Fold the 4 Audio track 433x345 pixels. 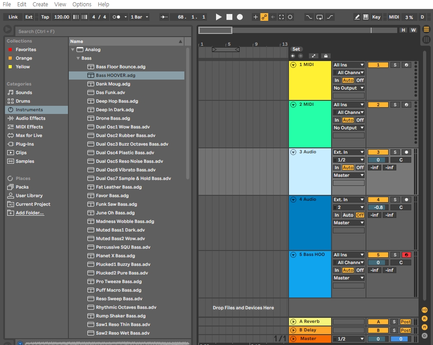tap(293, 200)
